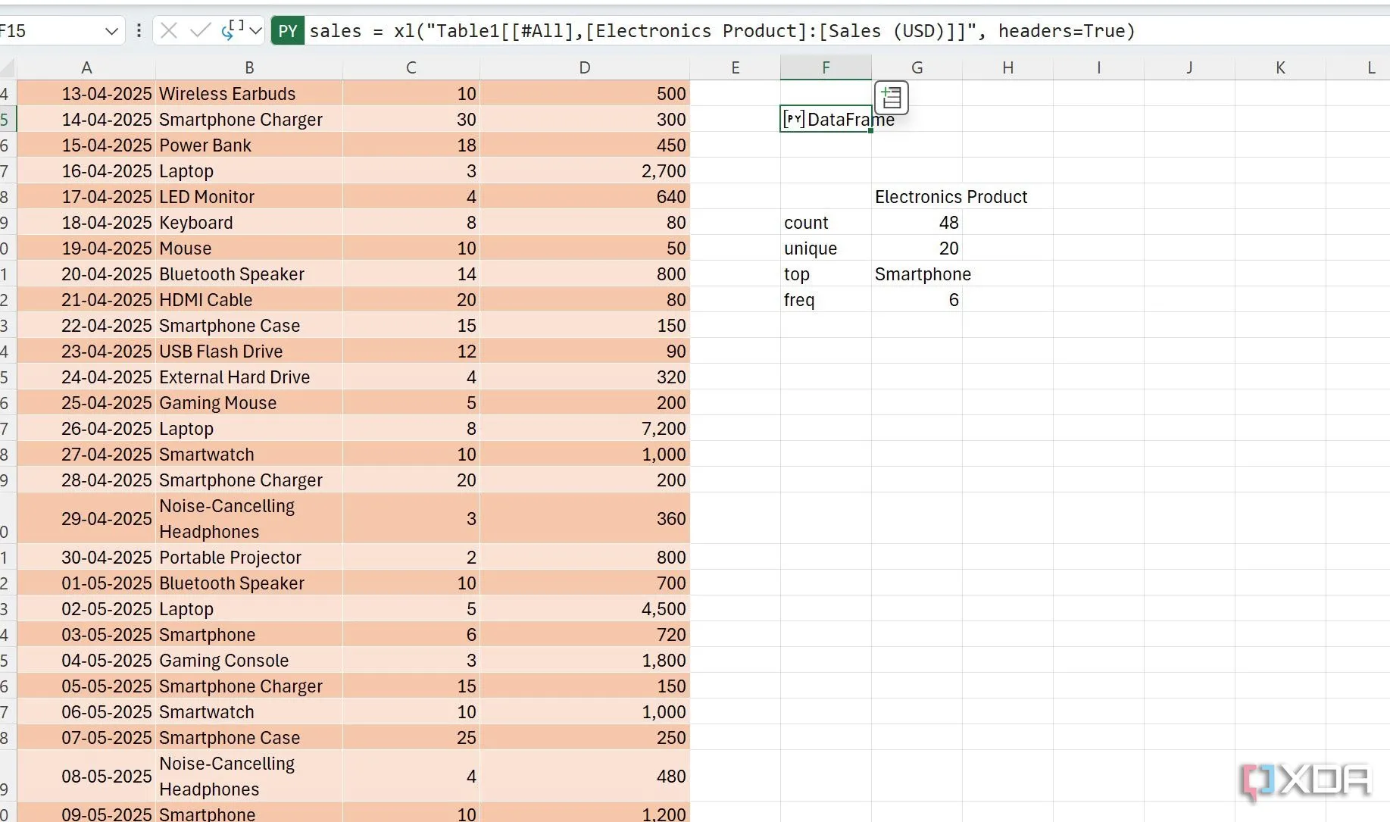The width and height of the screenshot is (1390, 822).
Task: Select the date cell 16-04-2025
Action: click(x=86, y=171)
